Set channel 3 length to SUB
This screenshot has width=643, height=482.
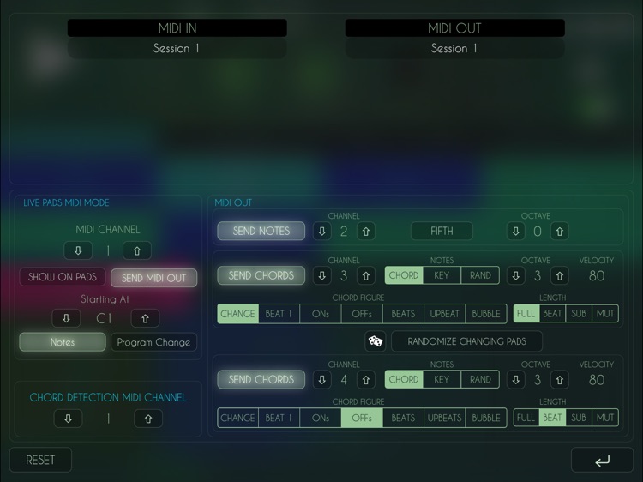pos(579,314)
